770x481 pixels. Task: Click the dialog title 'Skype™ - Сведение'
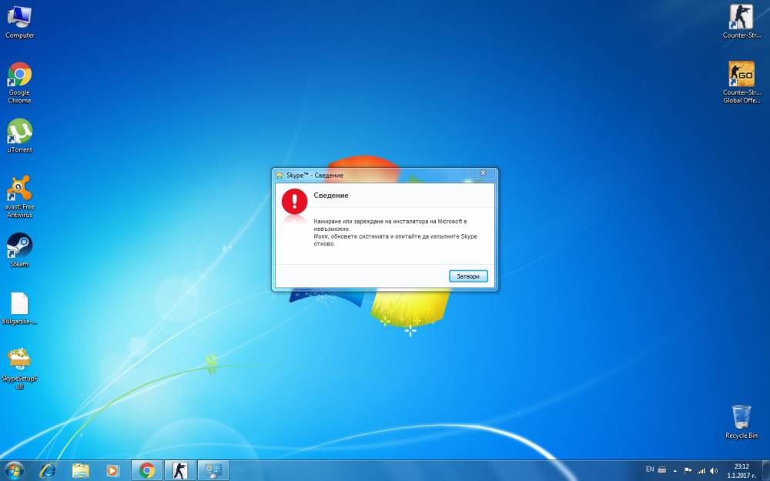pos(315,175)
